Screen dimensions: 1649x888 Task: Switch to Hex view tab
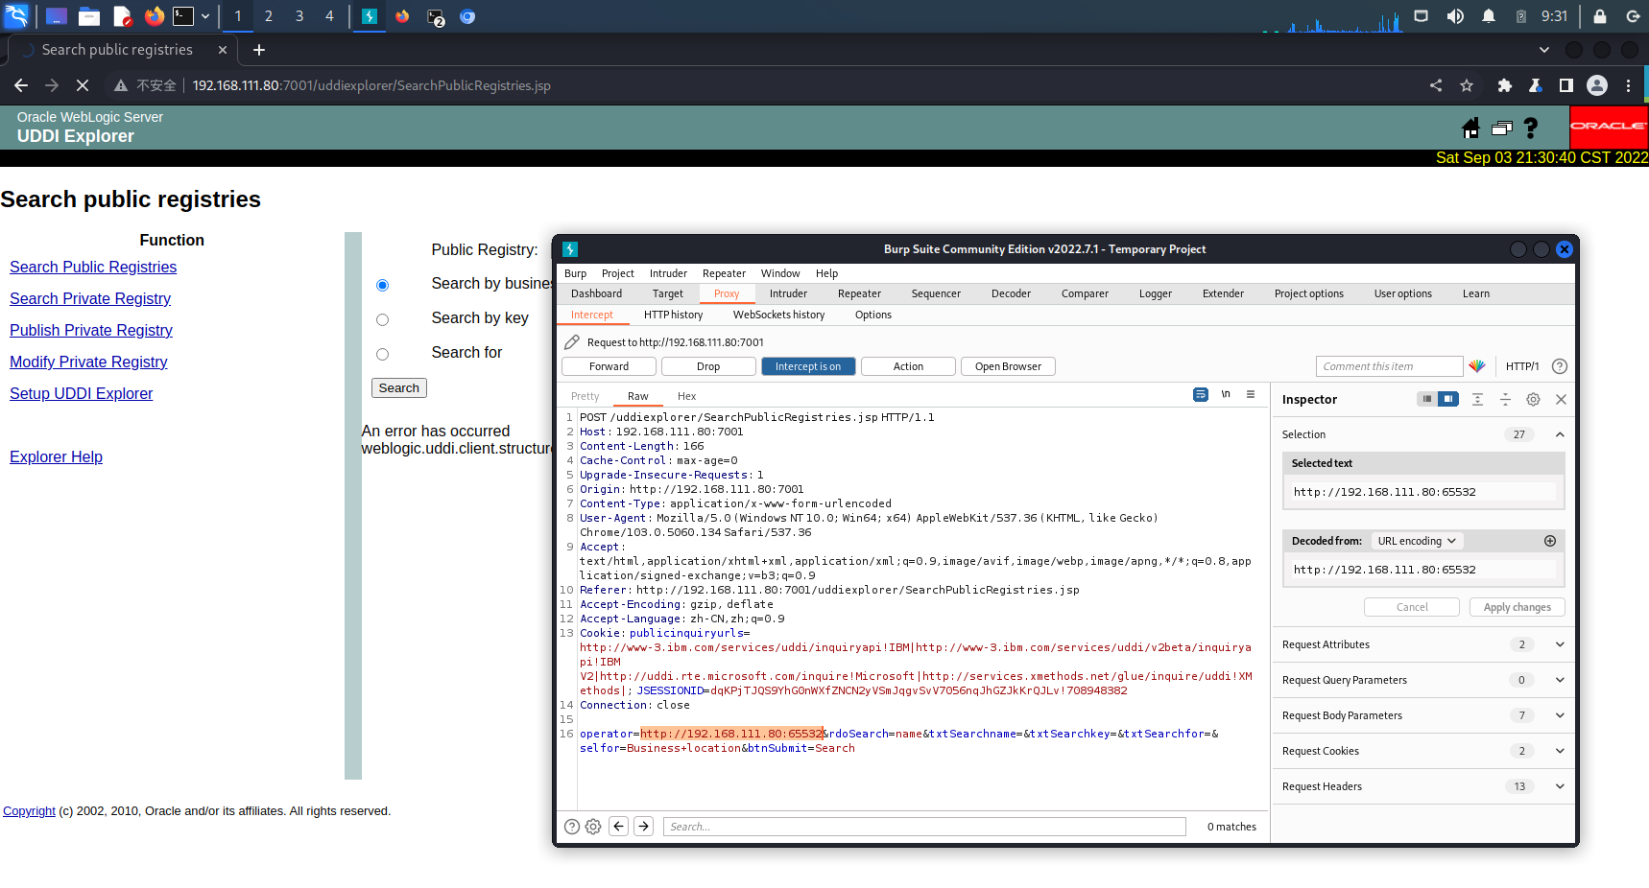(686, 396)
